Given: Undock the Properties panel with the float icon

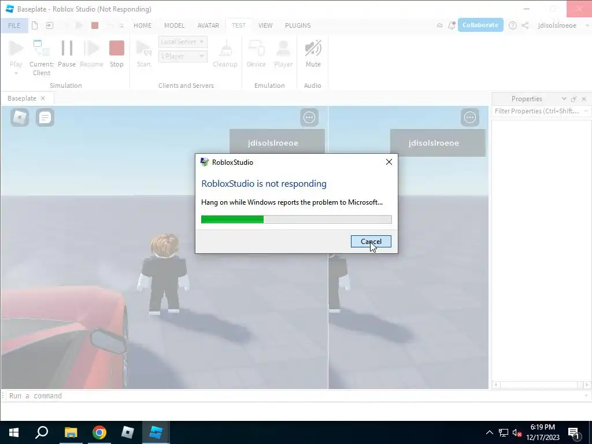Looking at the screenshot, I should pos(574,99).
